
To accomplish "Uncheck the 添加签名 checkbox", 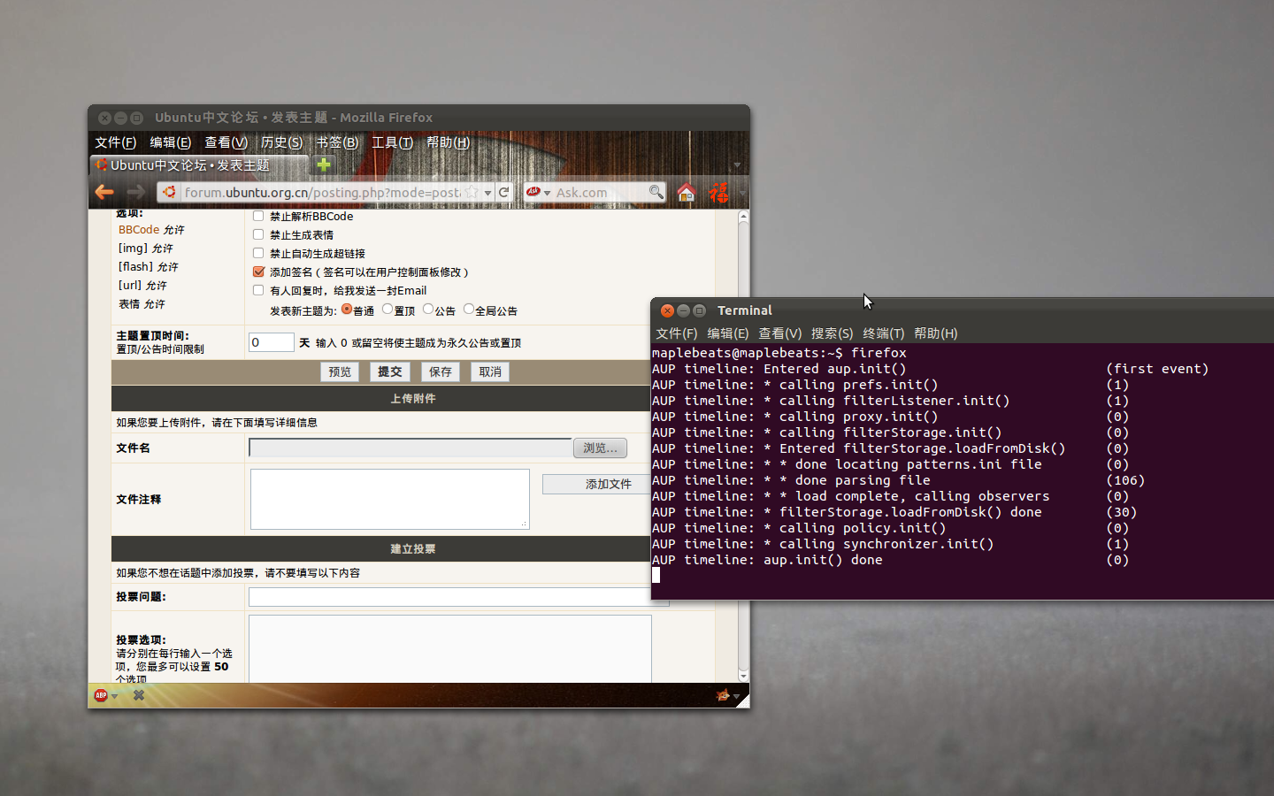I will coord(258,272).
